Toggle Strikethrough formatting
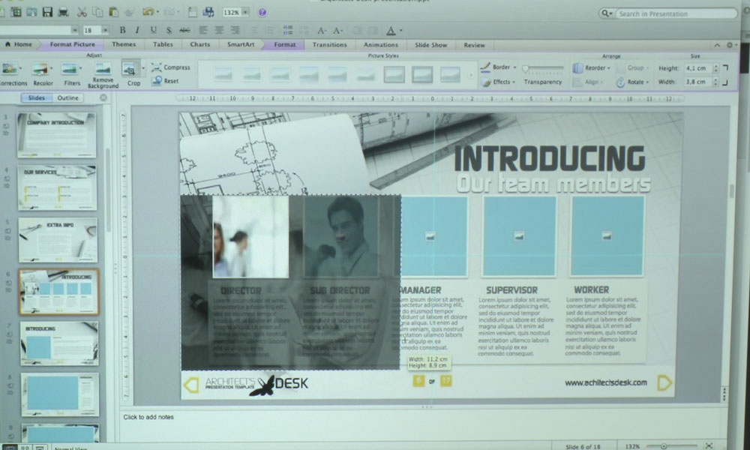 coord(184,30)
